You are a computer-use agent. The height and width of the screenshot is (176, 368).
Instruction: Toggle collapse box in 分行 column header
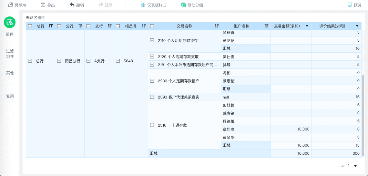tap(59, 26)
